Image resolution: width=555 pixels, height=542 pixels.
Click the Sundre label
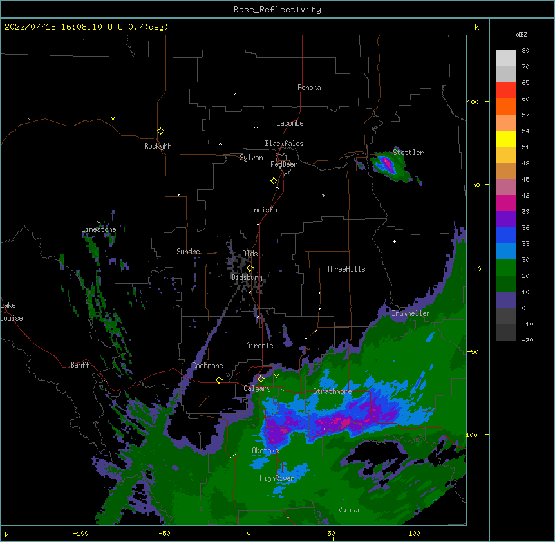click(x=188, y=252)
